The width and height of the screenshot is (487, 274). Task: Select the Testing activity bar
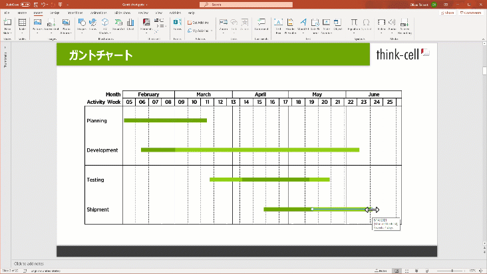coord(269,180)
